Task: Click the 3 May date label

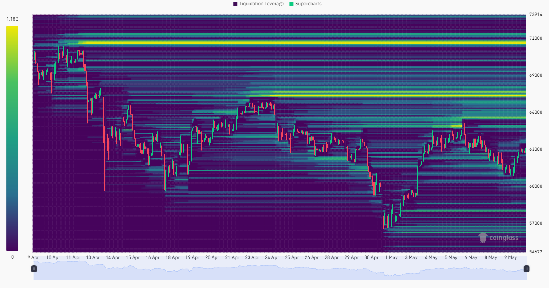Action: (411, 257)
